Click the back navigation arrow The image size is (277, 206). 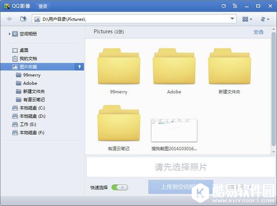coord(9,19)
